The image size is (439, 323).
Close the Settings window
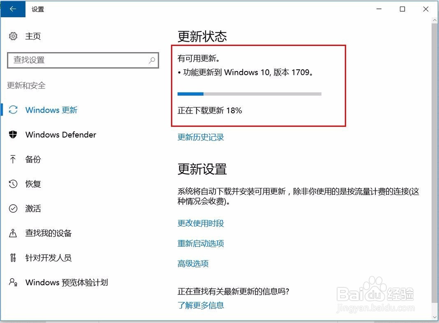click(x=426, y=9)
